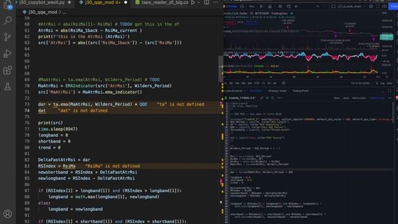This screenshot has width=398, height=224.
Task: Select YTD time range on chart
Action: [x=257, y=83]
